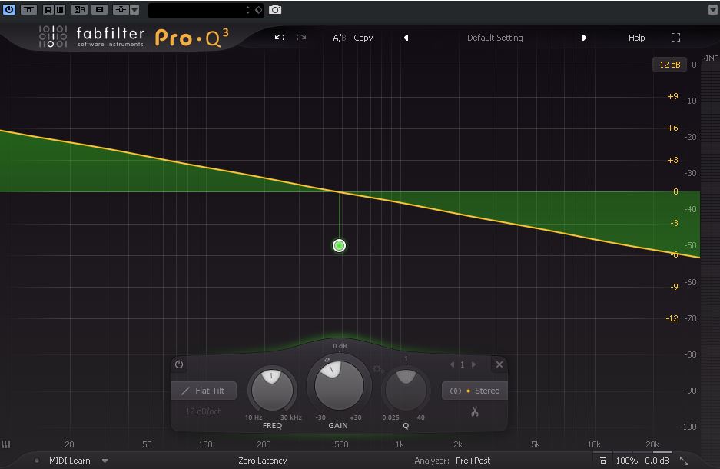Split the band with the scissors icon
720x469 pixels.
coord(475,411)
